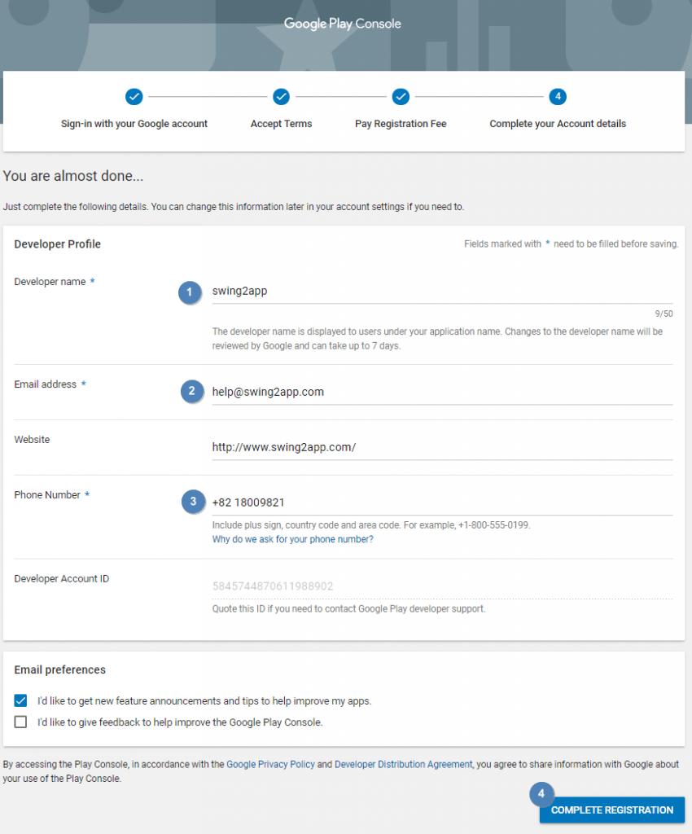This screenshot has width=692, height=834.
Task: Click the numbered circle beside Phone Number
Action: pos(193,502)
